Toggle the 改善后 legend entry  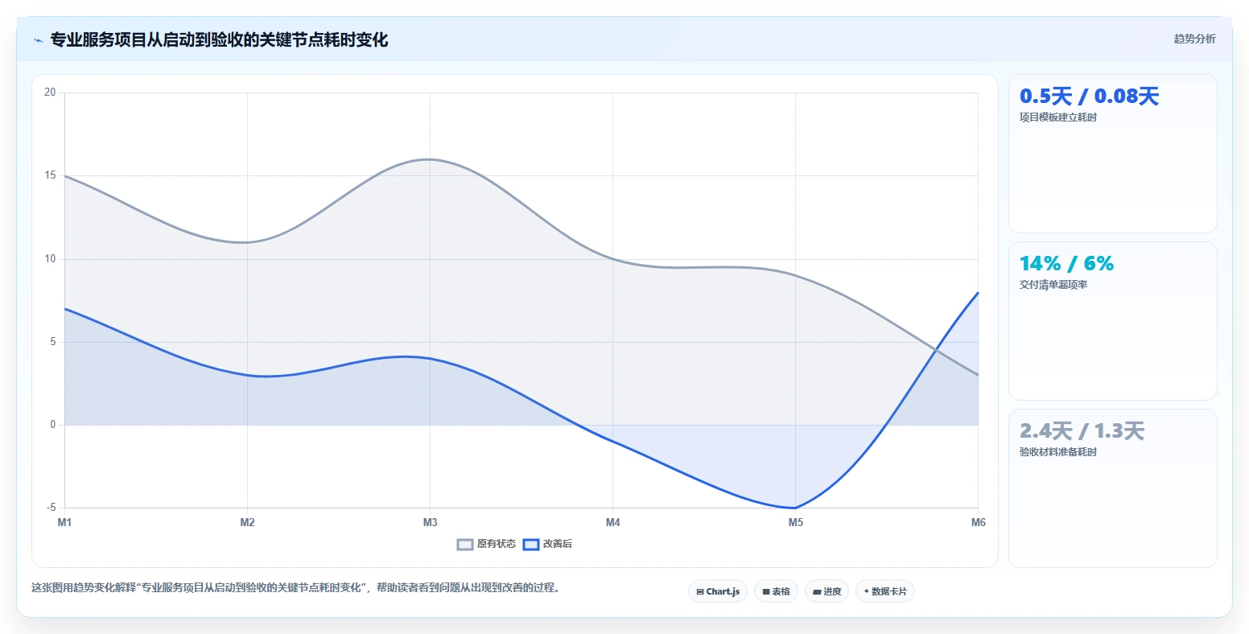pyautogui.click(x=547, y=544)
